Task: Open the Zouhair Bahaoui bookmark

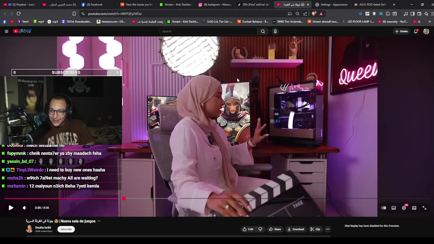Action: tap(253, 21)
